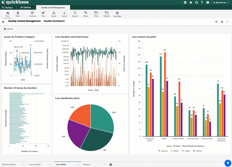Open the My Apps grid

point(7,8)
